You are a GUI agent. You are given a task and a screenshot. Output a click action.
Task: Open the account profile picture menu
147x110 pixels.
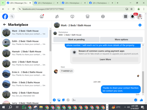139,16
